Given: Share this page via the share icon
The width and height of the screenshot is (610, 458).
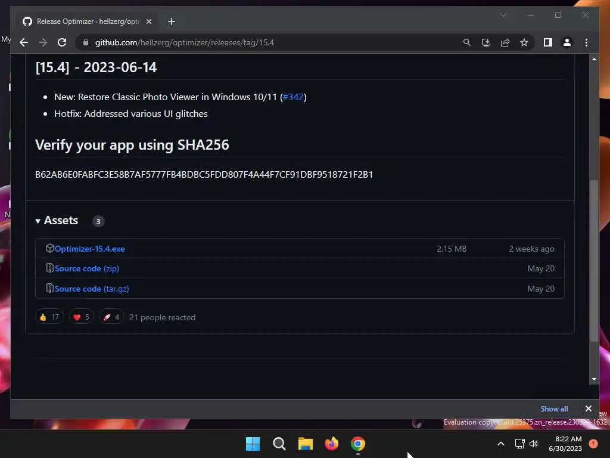Looking at the screenshot, I should 505,42.
